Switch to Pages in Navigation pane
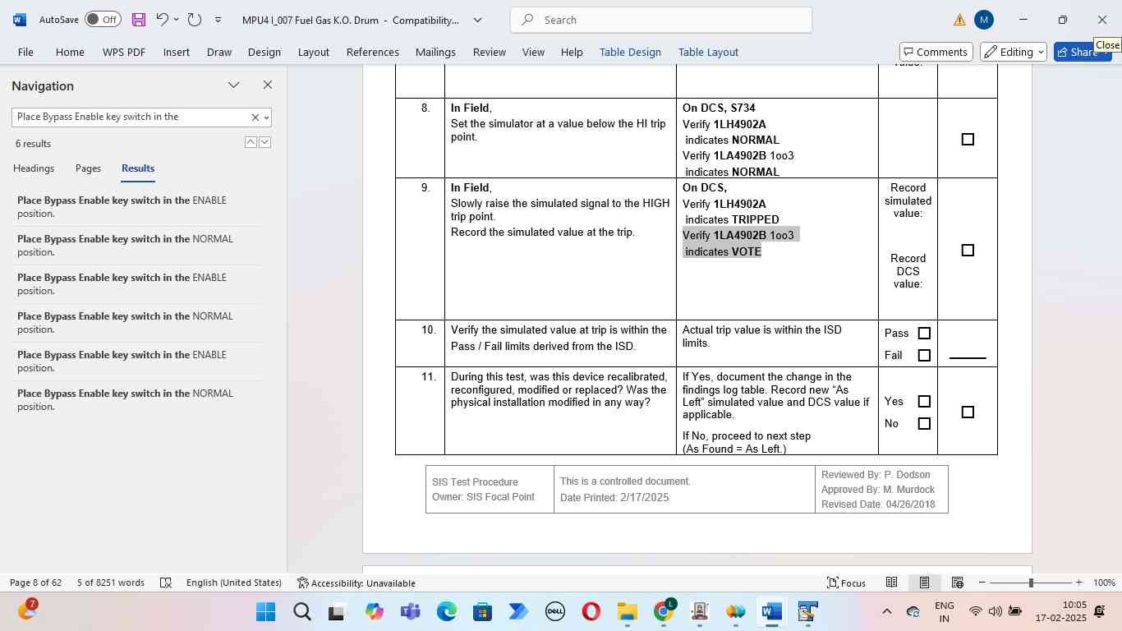The width and height of the screenshot is (1122, 631). pos(88,168)
